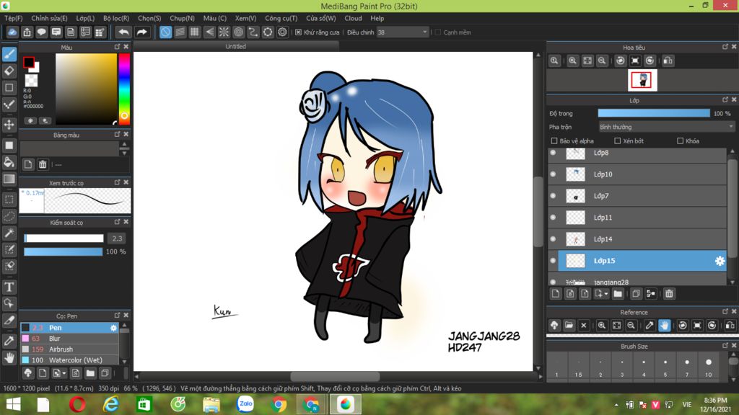Choose the Move tool

coord(9,125)
